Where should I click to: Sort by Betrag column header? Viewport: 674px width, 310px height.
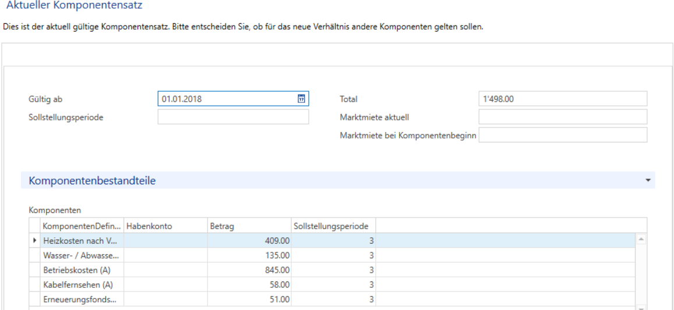[249, 226]
